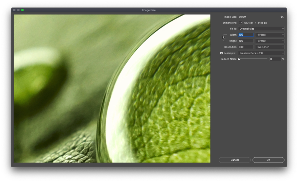Open the Preserve Details 2.0 resample dropdown
Screen dimensions: 298x182
pyautogui.click(x=261, y=53)
